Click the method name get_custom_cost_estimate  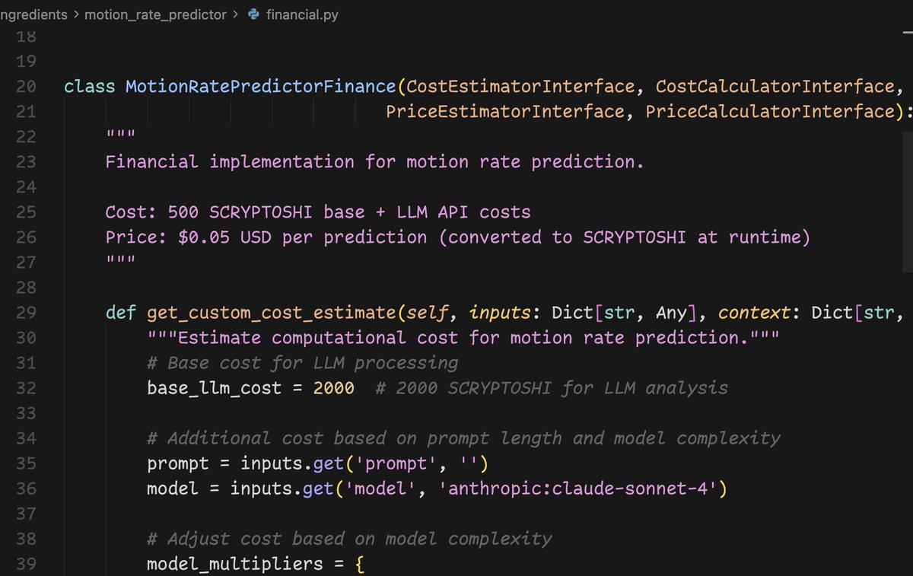pyautogui.click(x=272, y=313)
